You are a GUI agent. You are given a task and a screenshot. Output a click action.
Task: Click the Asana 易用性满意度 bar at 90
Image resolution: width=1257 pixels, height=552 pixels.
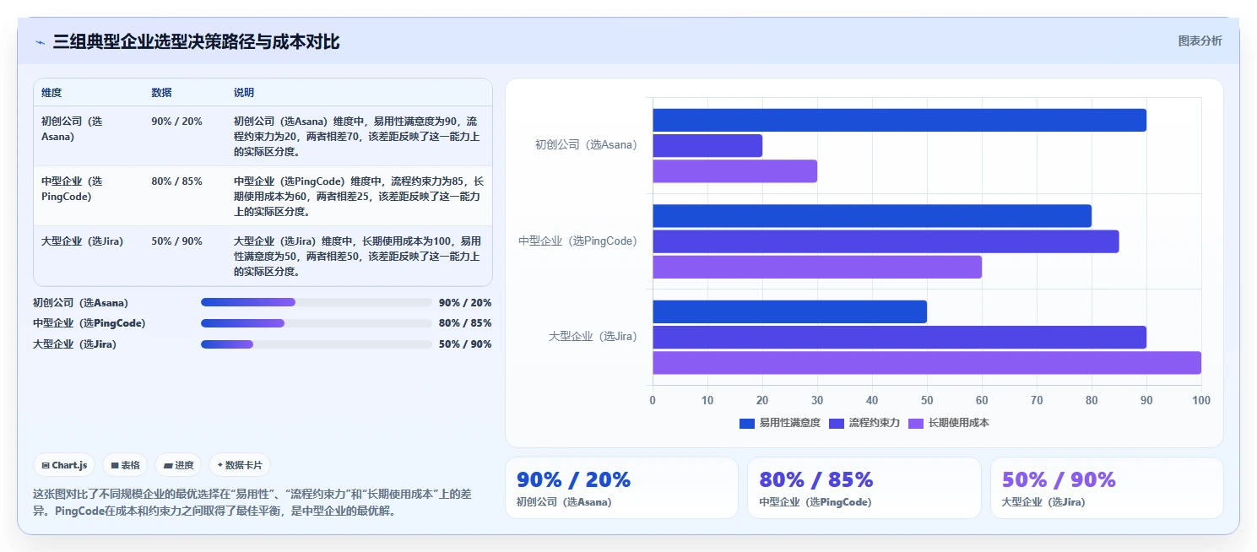coord(899,120)
